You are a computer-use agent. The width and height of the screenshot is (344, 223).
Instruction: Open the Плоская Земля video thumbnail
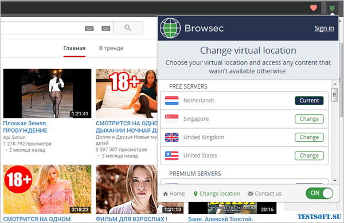coord(47,93)
